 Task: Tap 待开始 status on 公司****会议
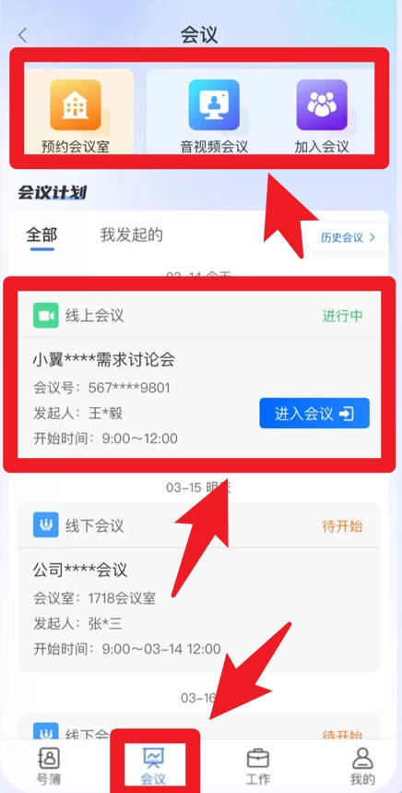tap(342, 526)
